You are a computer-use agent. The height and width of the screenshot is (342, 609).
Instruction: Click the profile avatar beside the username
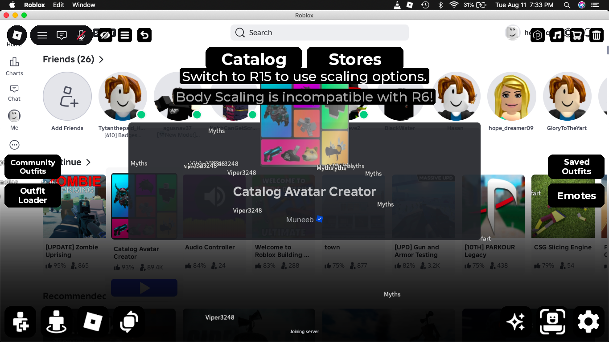click(x=512, y=33)
